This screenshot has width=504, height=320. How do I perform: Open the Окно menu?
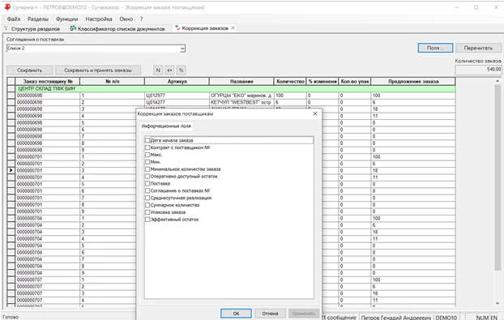(x=126, y=19)
